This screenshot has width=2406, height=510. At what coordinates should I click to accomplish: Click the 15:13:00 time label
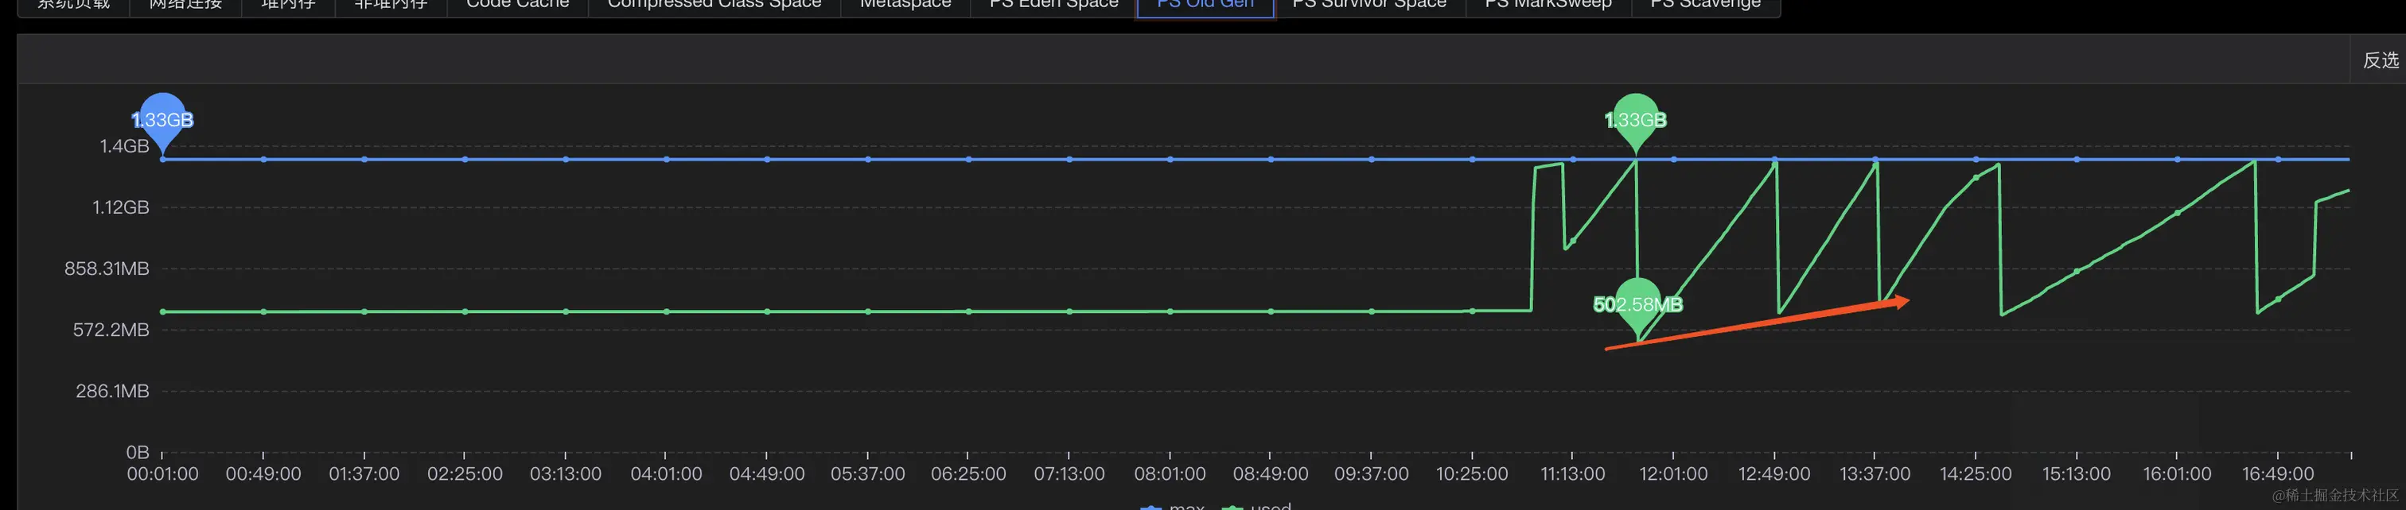(x=2077, y=473)
